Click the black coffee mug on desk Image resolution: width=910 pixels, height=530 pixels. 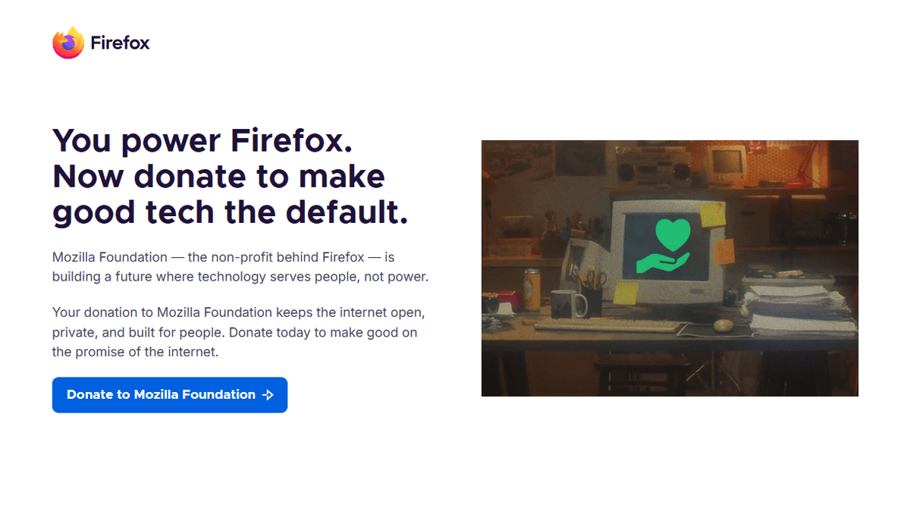coord(568,304)
